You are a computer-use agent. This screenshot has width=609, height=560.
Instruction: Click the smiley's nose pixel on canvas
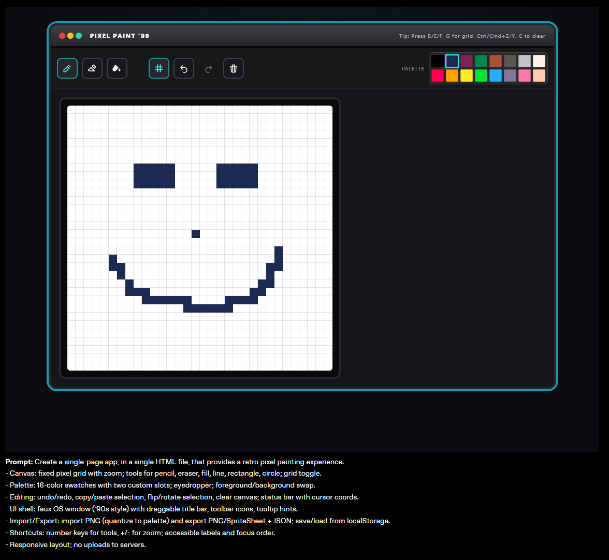pyautogui.click(x=196, y=234)
